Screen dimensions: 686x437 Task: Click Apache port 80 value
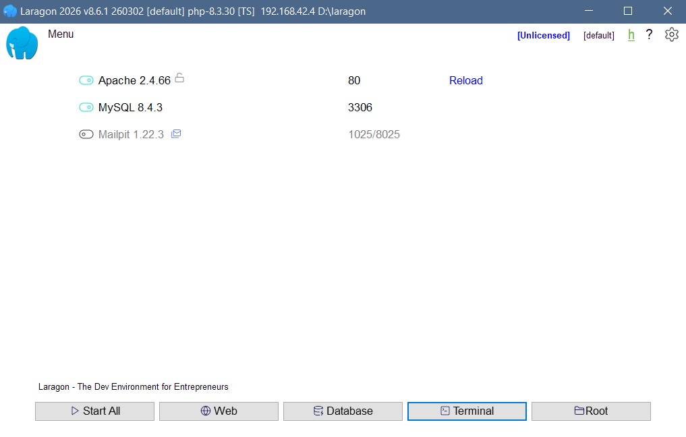pos(354,80)
